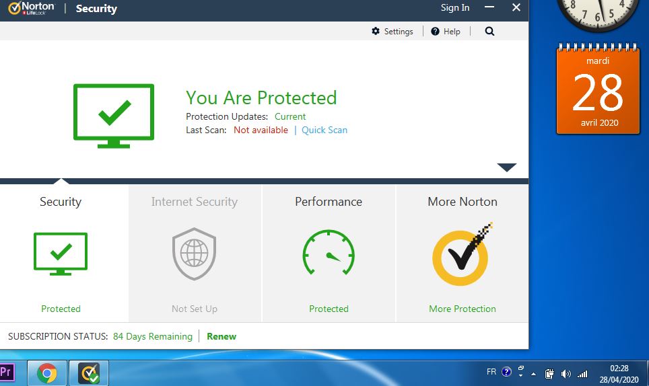
Task: Click the Norton LifeLock logo
Action: click(x=32, y=8)
